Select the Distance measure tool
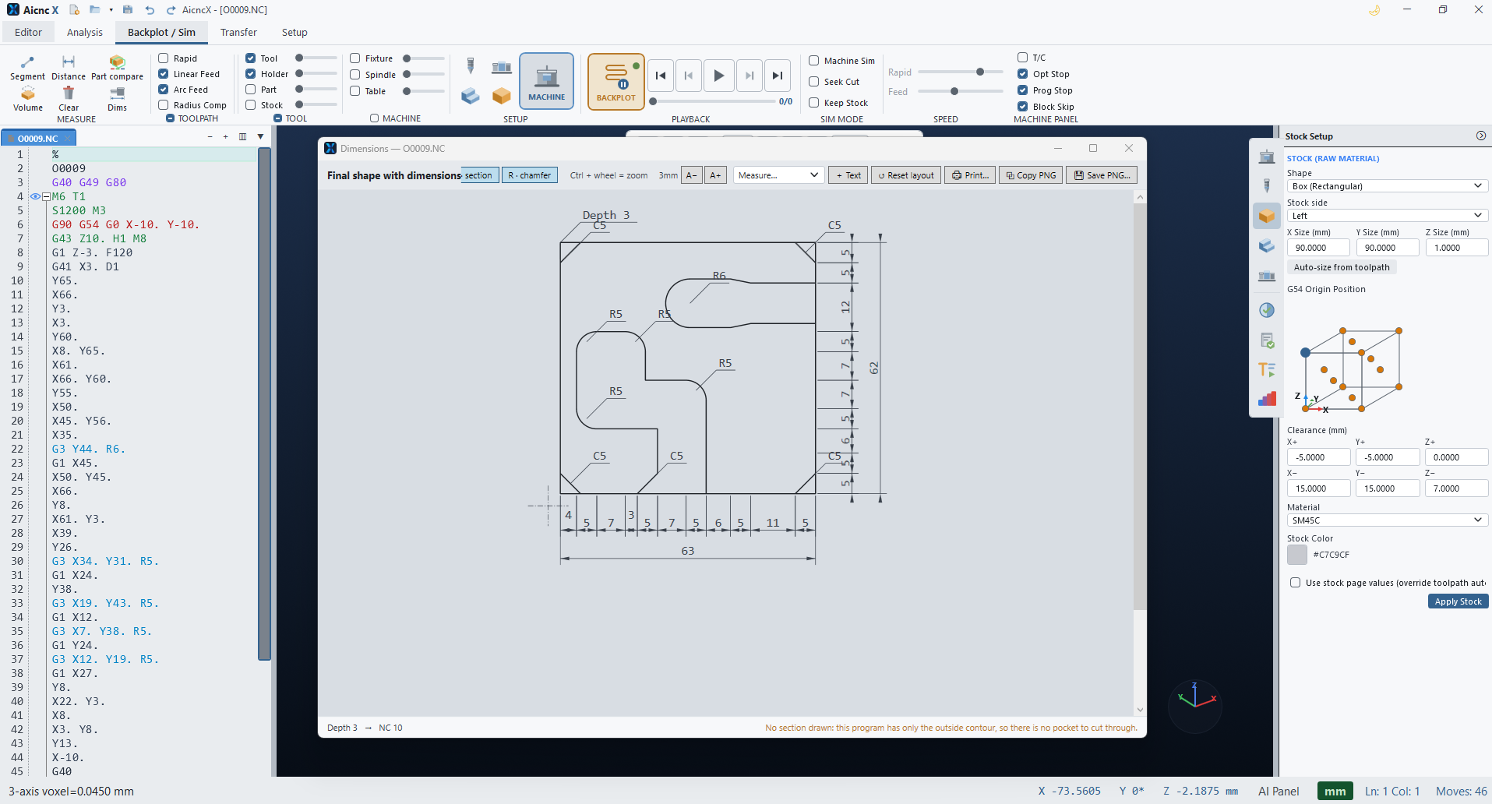This screenshot has height=804, width=1492. (69, 68)
